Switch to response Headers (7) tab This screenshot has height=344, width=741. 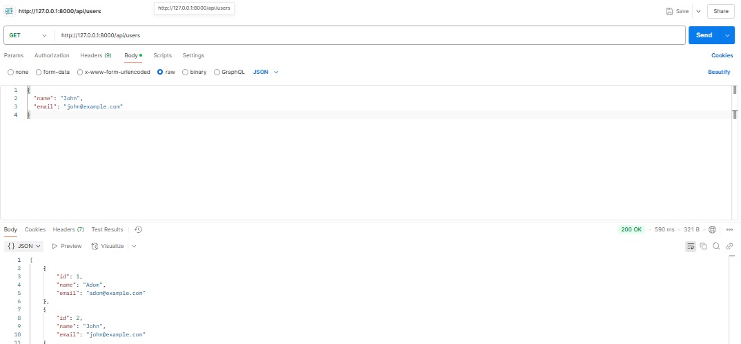pyautogui.click(x=68, y=229)
